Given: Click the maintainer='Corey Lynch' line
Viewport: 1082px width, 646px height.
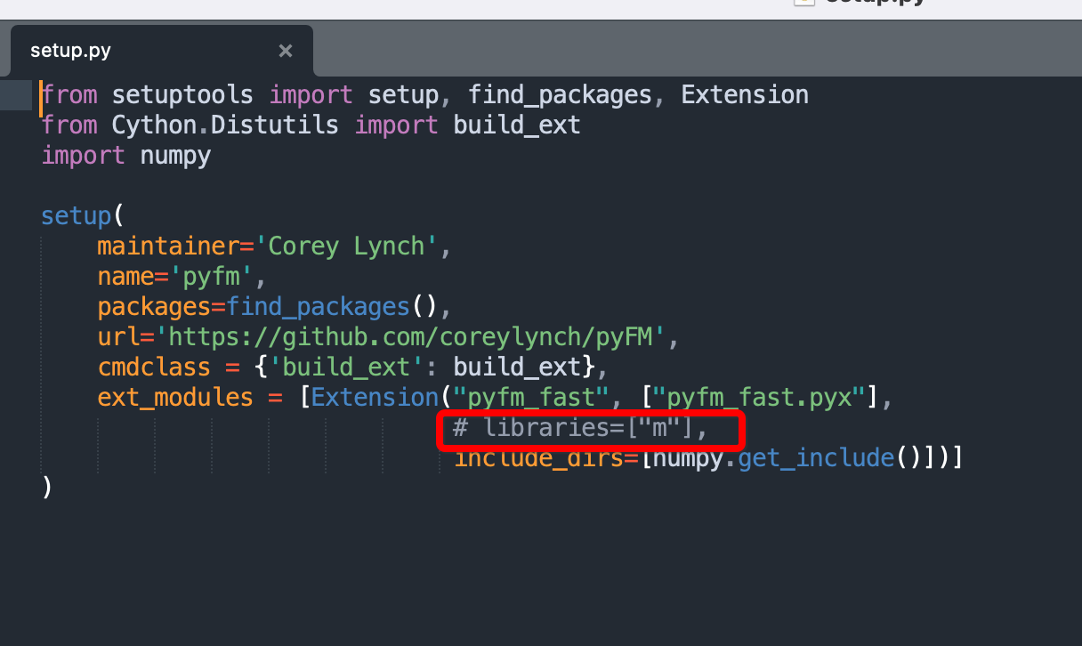Looking at the screenshot, I should tap(275, 246).
